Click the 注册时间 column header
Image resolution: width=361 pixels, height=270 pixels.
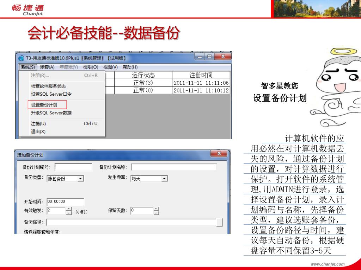click(x=201, y=75)
